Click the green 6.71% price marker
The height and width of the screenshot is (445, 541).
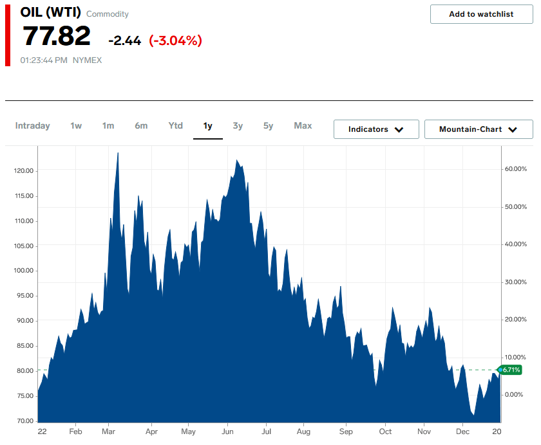(x=510, y=370)
